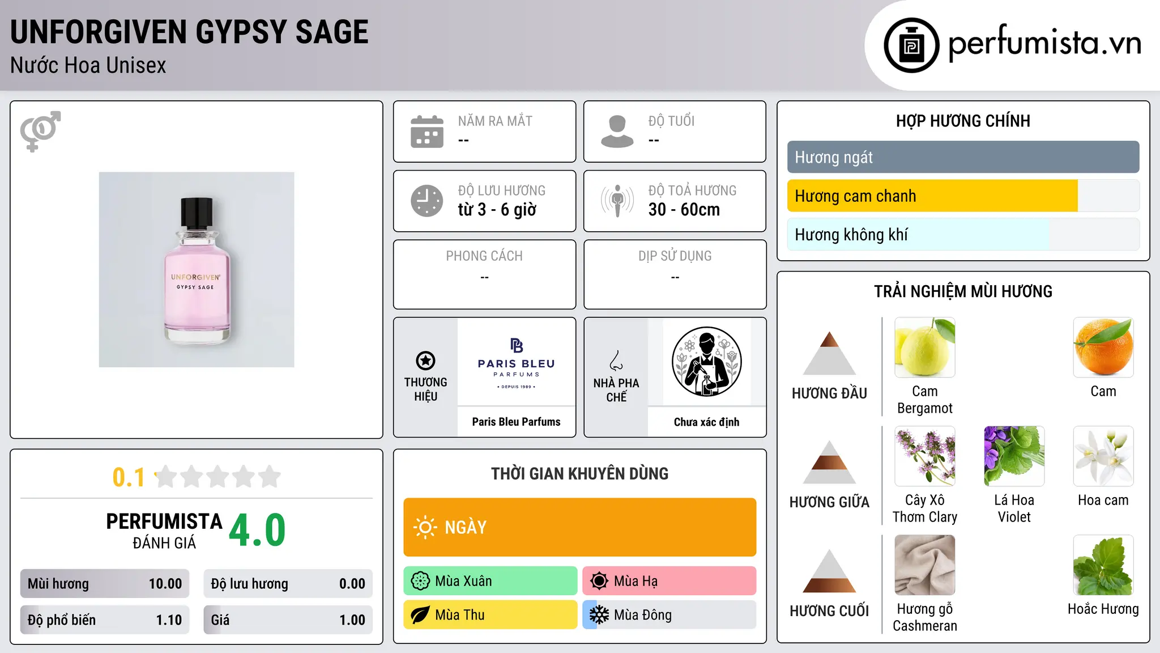Viewport: 1160px width, 653px height.
Task: Click the Năm ra mắt label
Action: [495, 121]
